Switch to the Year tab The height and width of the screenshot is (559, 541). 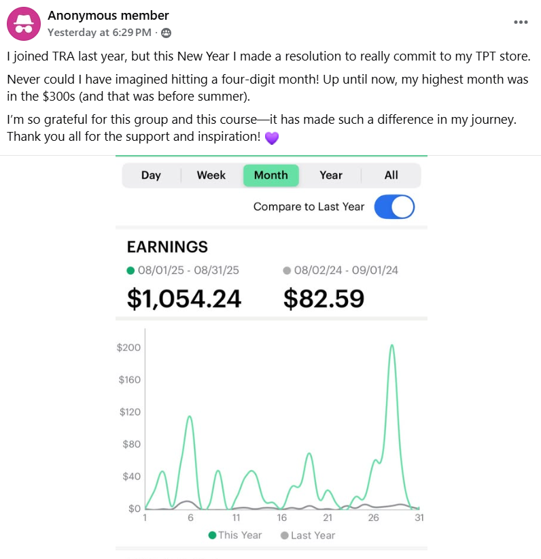pos(331,175)
